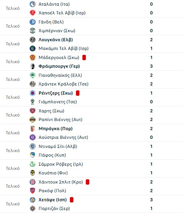Select the Rangers club crest
Screen dimensions: 183x213
click(x=33, y=93)
